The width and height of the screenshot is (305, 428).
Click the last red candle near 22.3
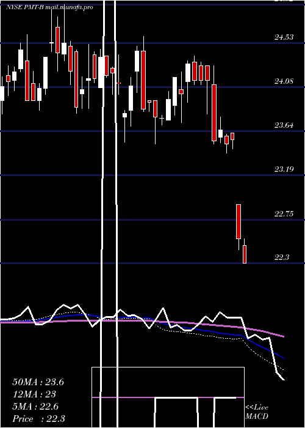[x=245, y=254]
